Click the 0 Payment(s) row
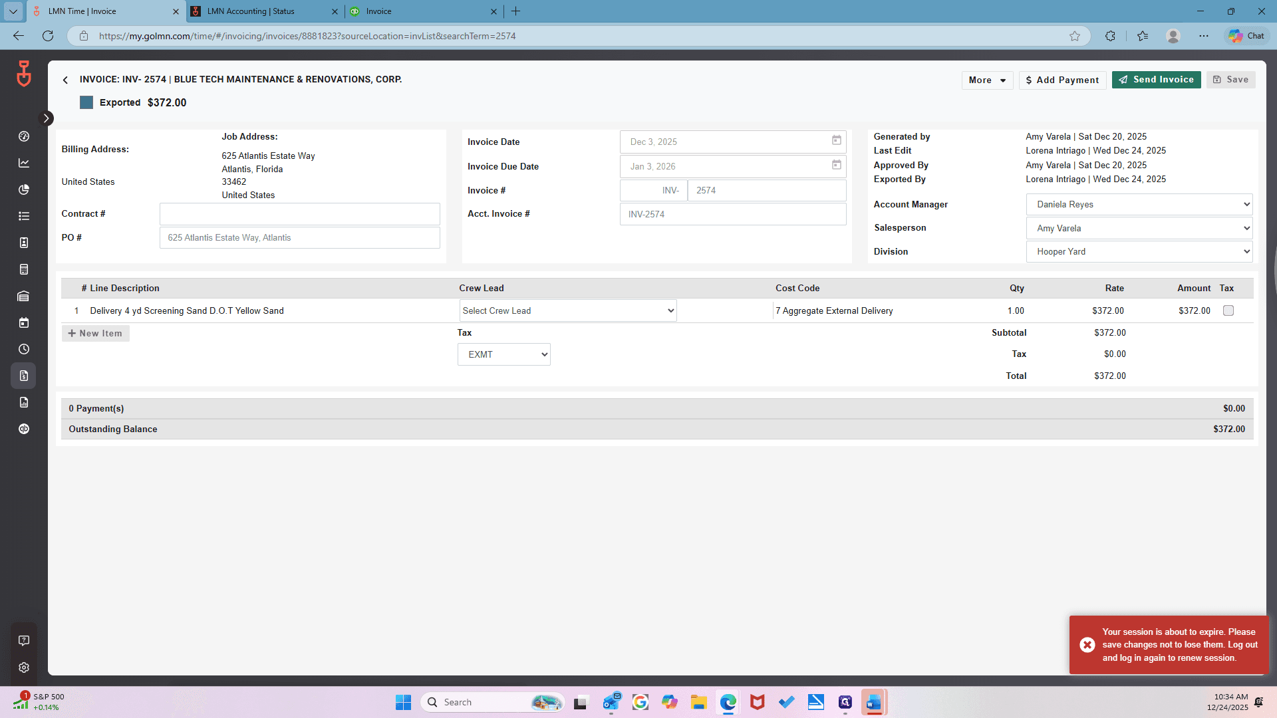The height and width of the screenshot is (718, 1277). (657, 408)
